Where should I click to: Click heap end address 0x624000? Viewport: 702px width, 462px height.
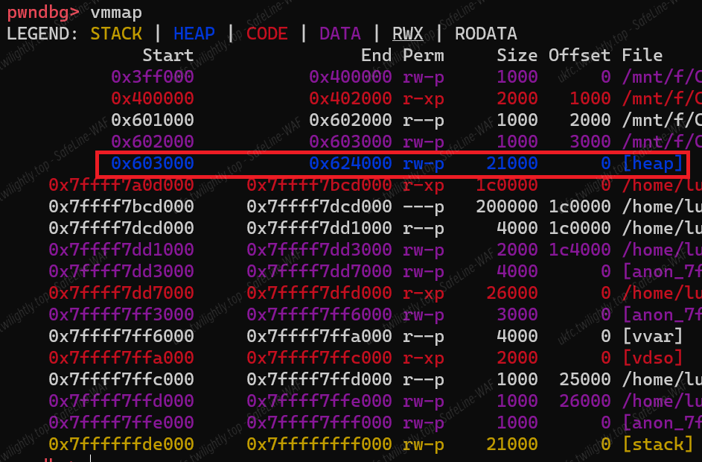pyautogui.click(x=350, y=163)
